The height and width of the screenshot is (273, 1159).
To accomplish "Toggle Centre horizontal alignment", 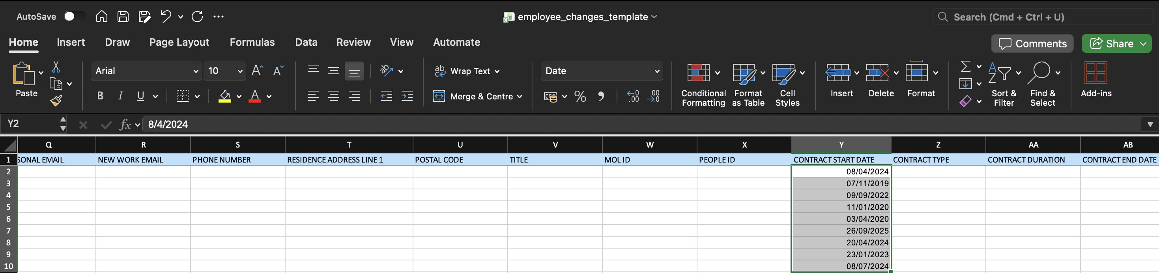I will pyautogui.click(x=333, y=96).
